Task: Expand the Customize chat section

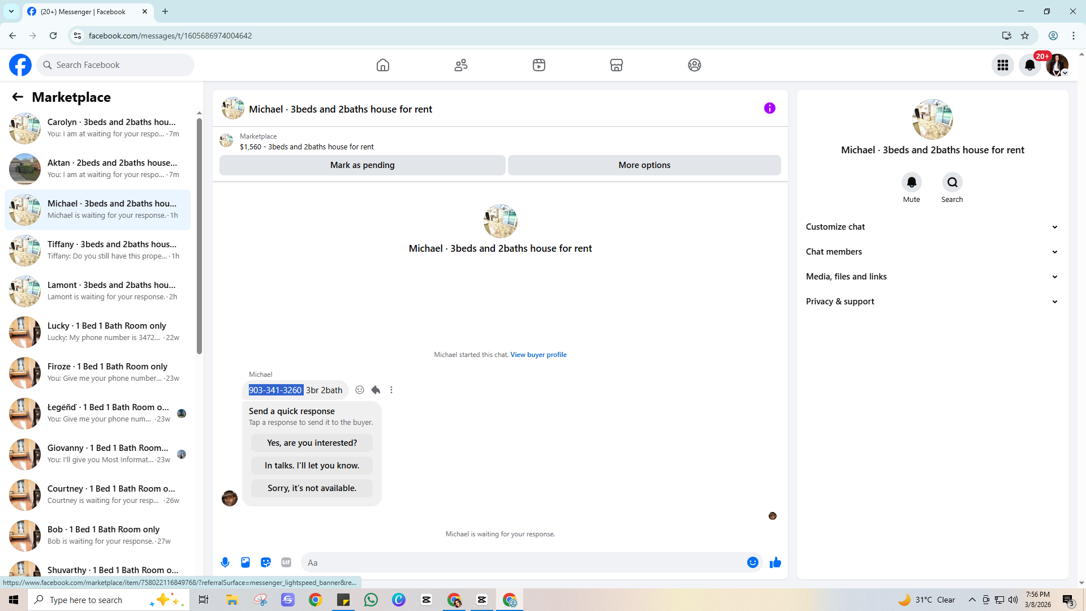Action: point(932,227)
